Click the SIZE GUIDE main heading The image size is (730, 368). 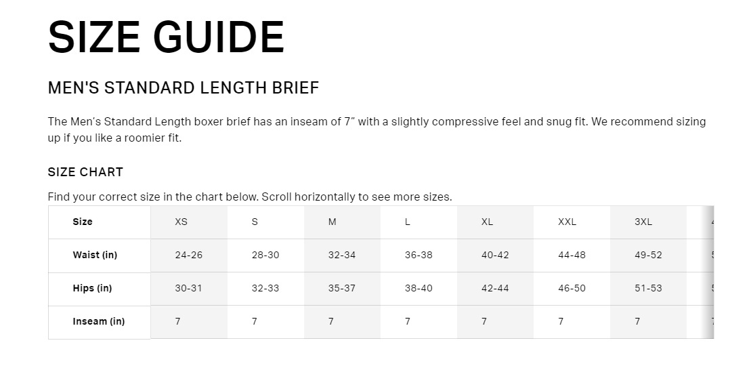166,37
